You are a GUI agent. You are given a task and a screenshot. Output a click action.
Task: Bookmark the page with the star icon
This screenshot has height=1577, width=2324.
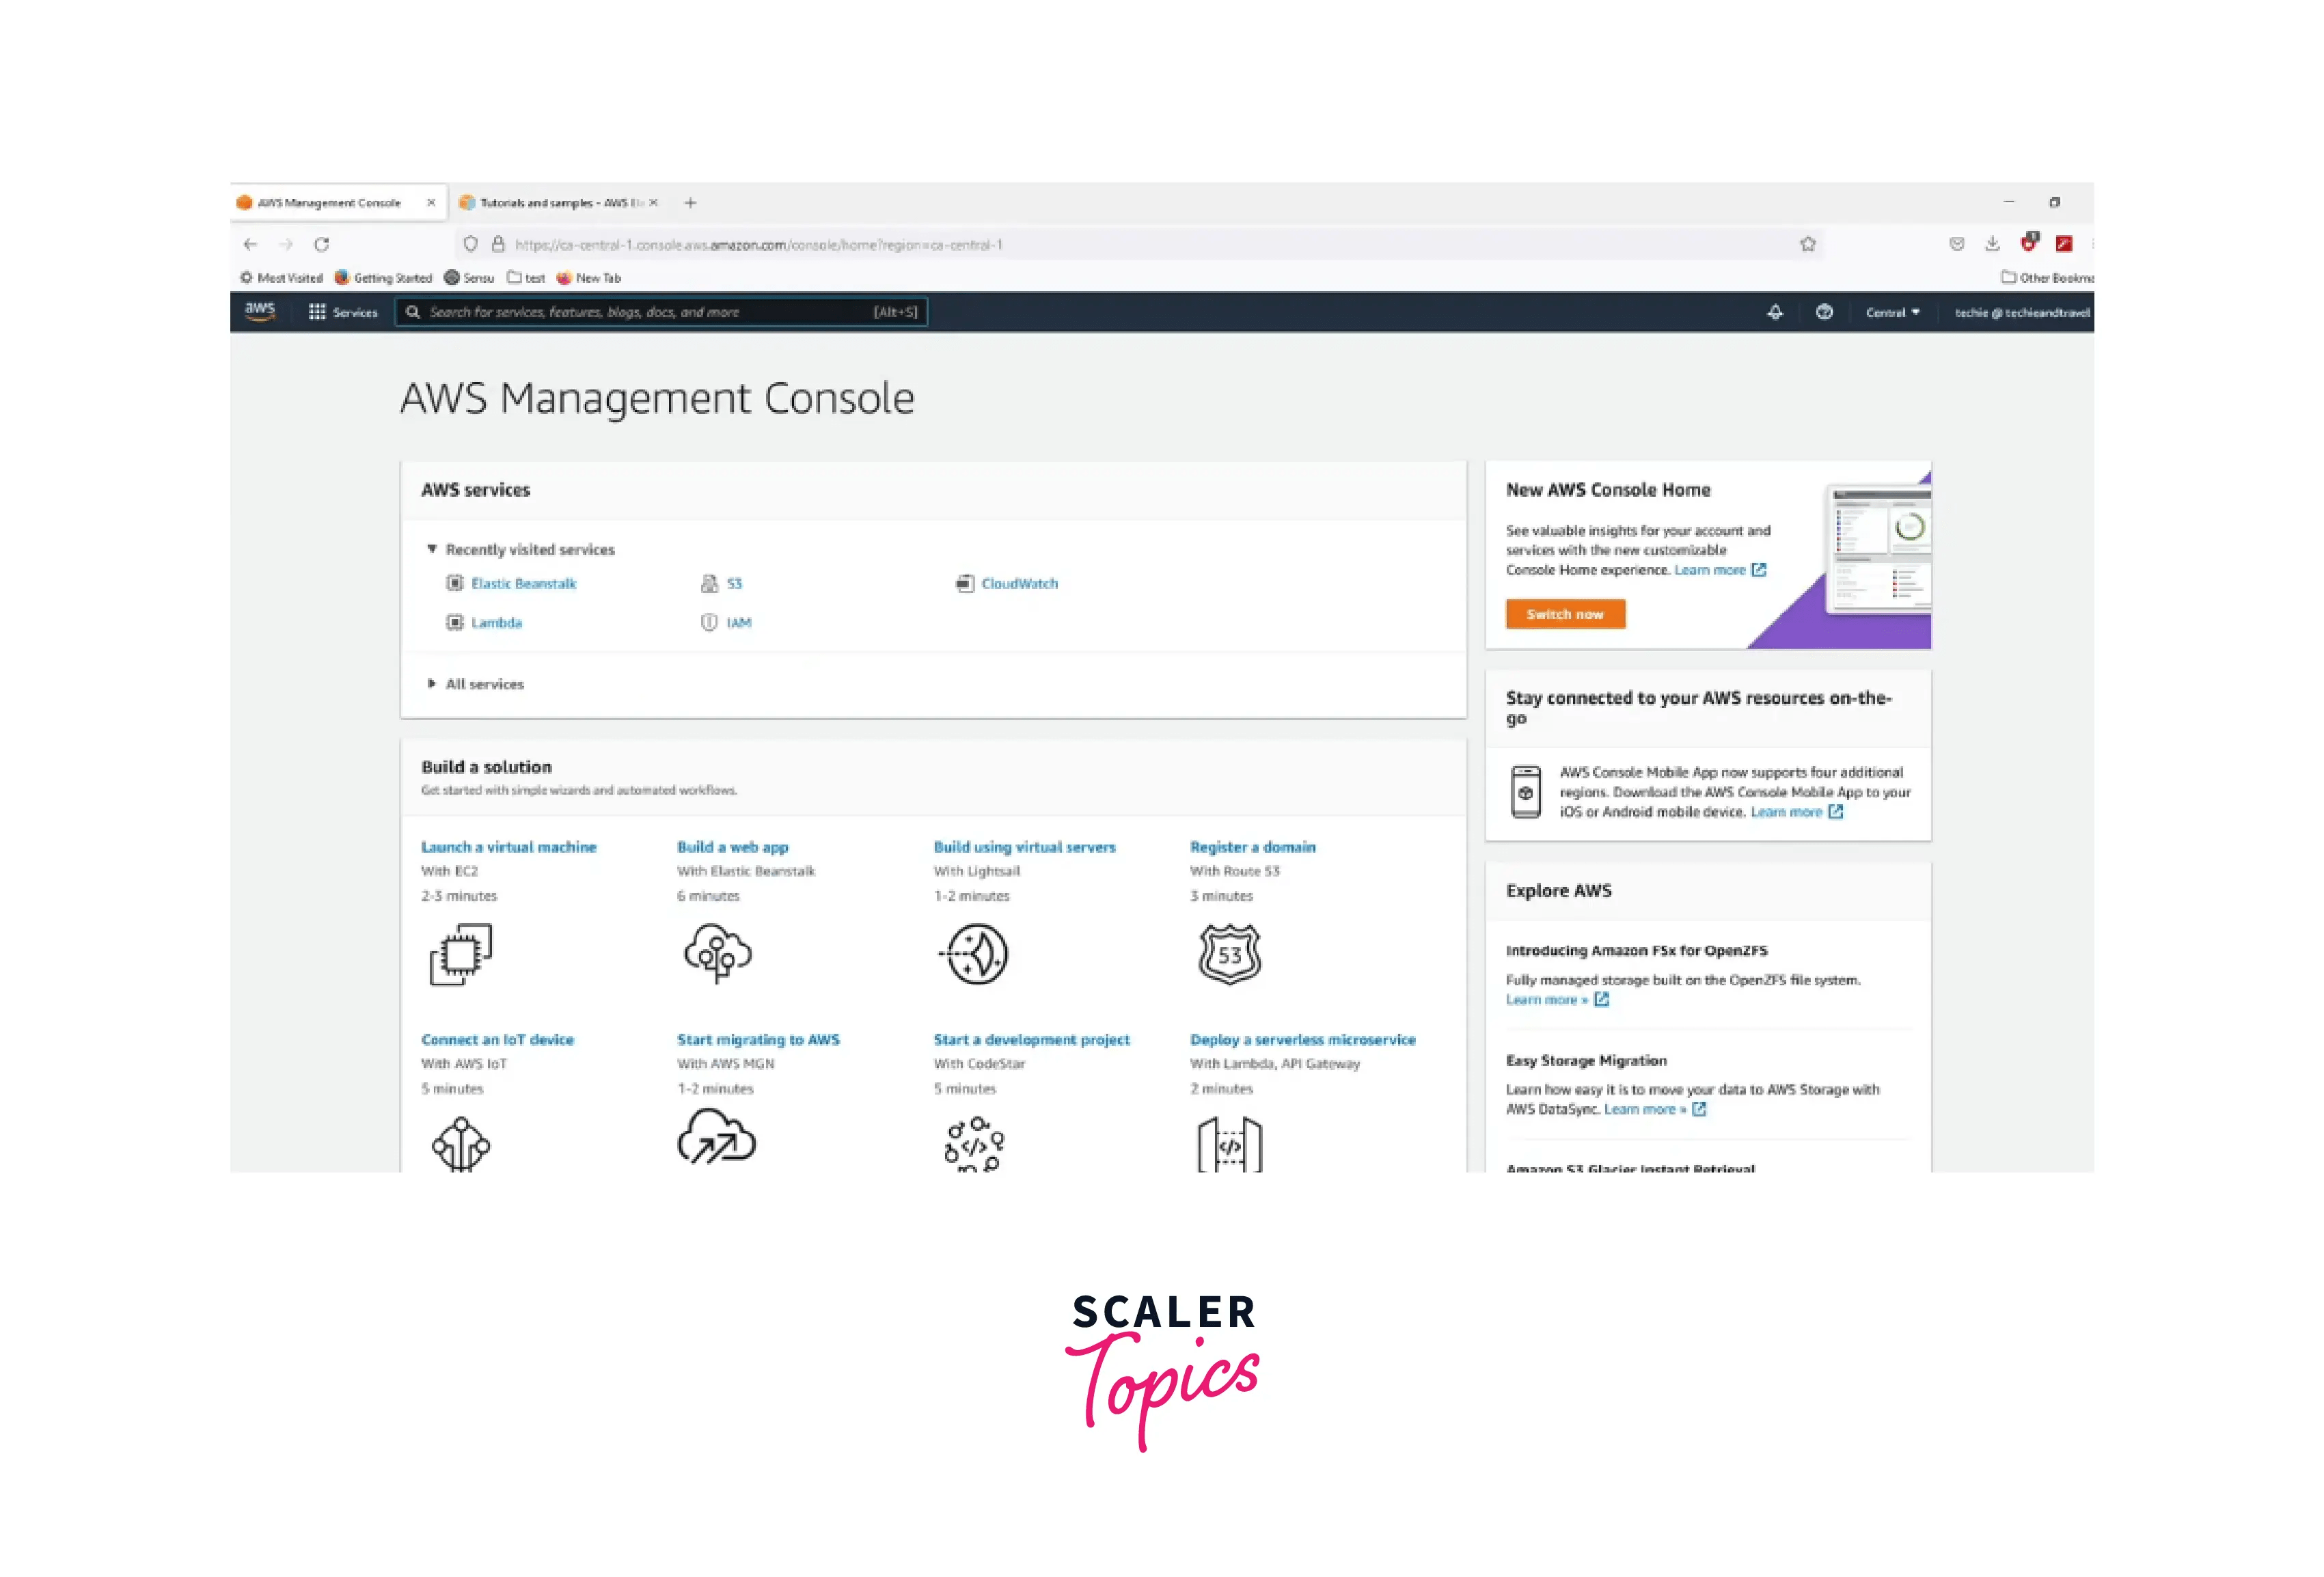[1808, 243]
